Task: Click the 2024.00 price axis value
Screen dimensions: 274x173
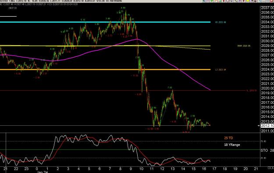Action: (267, 69)
